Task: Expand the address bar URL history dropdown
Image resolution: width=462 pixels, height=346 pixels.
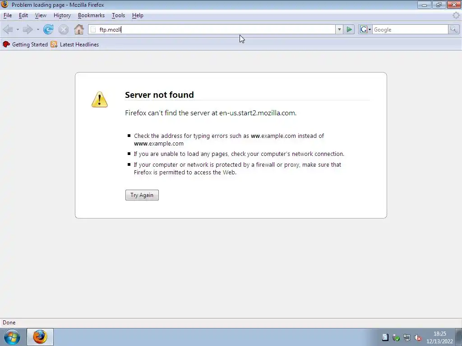Action: [x=339, y=29]
